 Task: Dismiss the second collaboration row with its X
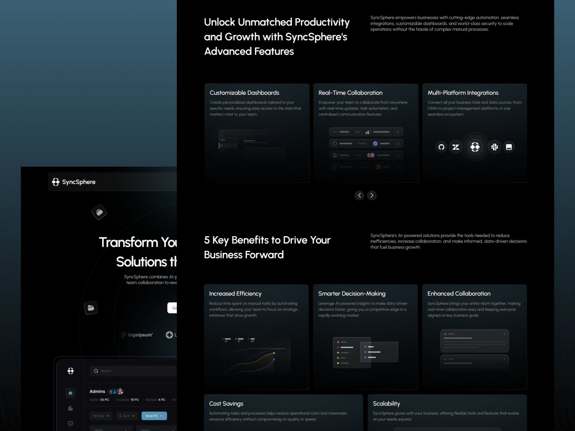(x=398, y=143)
